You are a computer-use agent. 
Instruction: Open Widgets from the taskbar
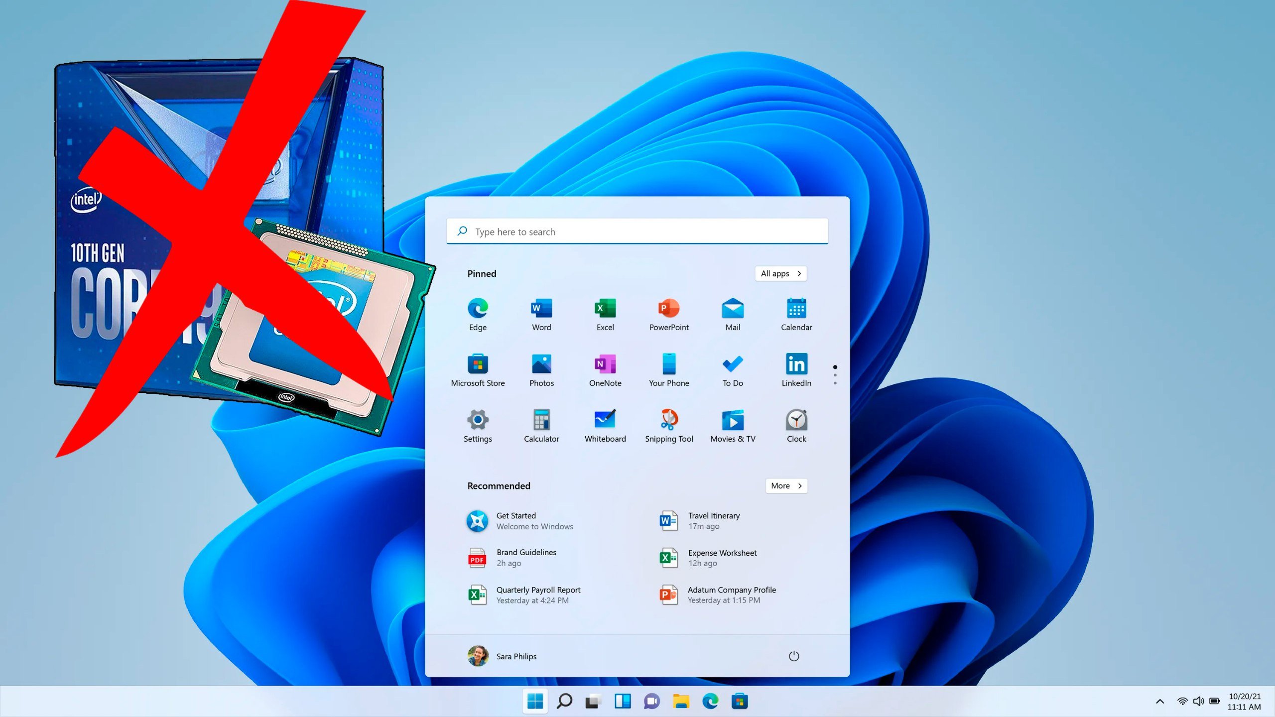(623, 701)
